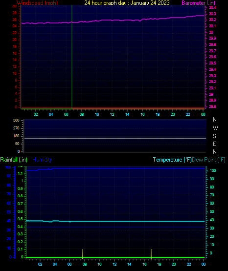The image size is (228, 271).
Task: Click the Windspeed (mph) axis title
Action: 37,2
